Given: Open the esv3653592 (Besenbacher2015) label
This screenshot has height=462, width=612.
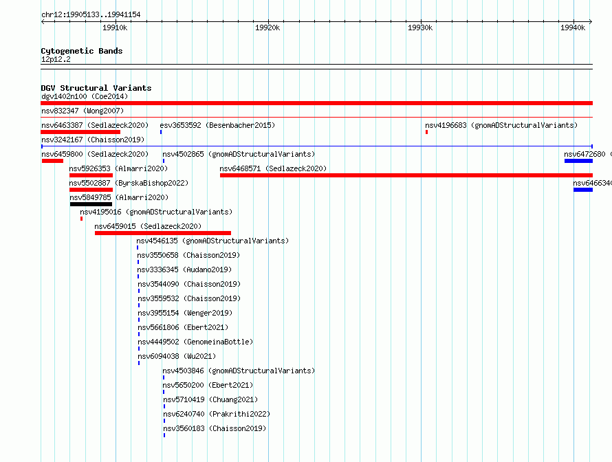Looking at the screenshot, I should 217,125.
